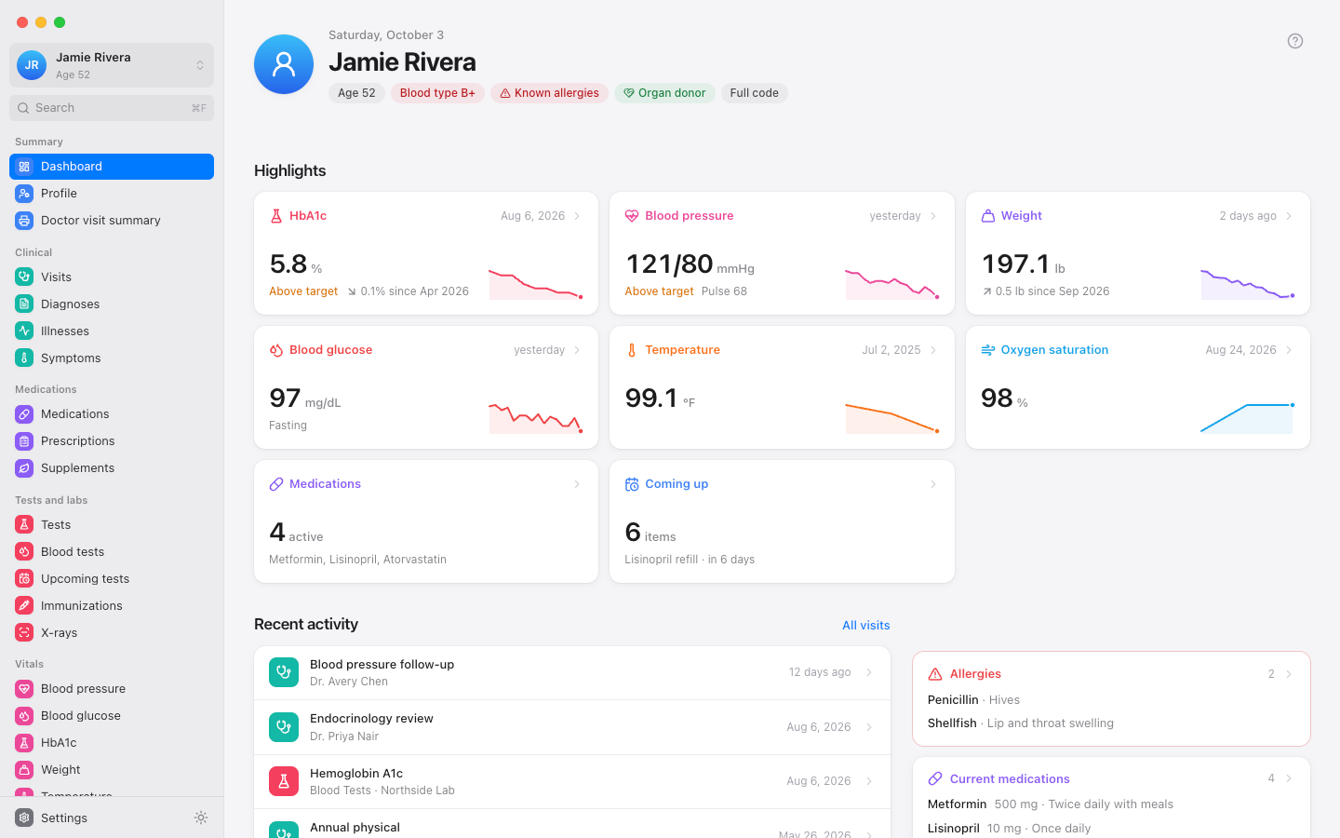The image size is (1340, 838).
Task: Click the Upcoming tests calendar icon
Action: (x=24, y=578)
